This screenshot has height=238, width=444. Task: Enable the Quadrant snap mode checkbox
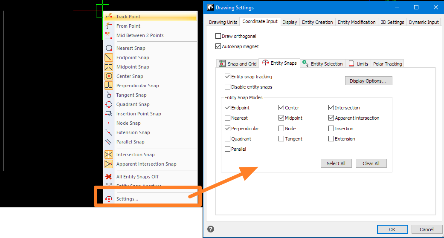[227, 138]
